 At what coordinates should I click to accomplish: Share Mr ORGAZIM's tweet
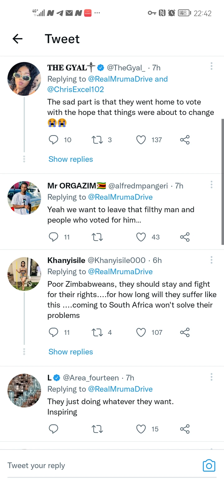[185, 237]
